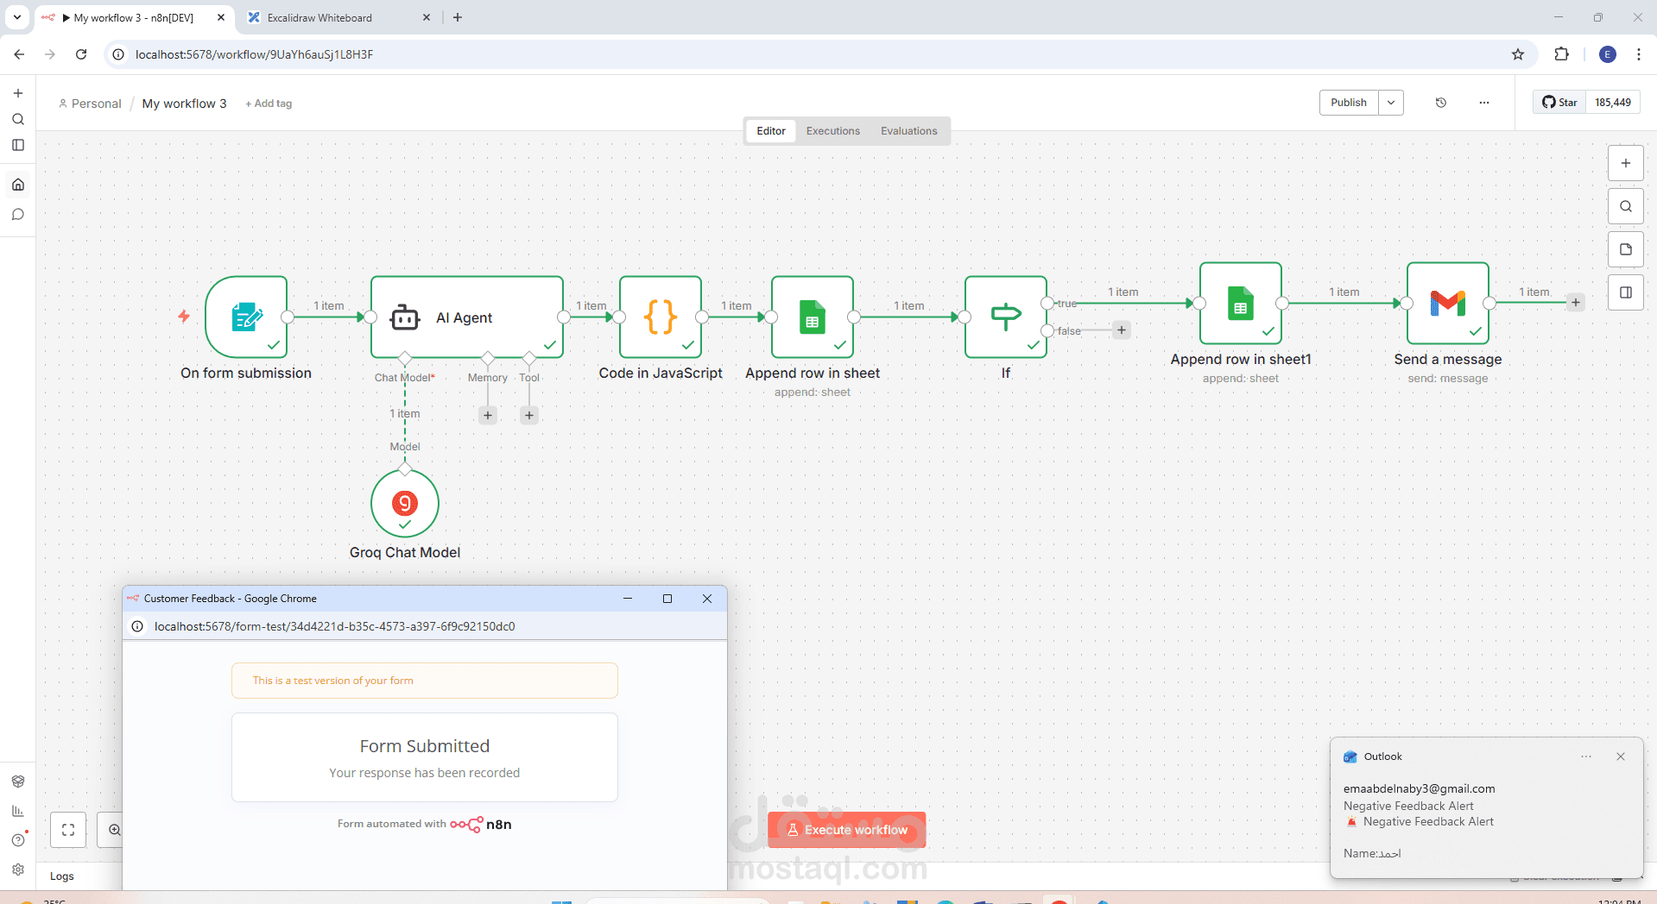Dismiss the Outlook notification
1657x904 pixels.
coord(1621,756)
